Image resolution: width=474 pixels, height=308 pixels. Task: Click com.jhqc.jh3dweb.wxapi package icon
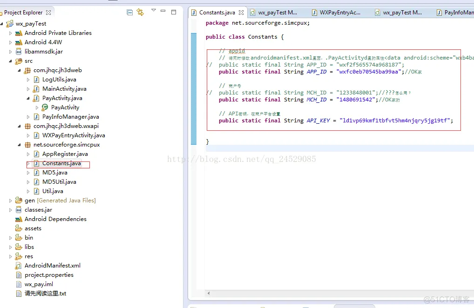click(27, 126)
